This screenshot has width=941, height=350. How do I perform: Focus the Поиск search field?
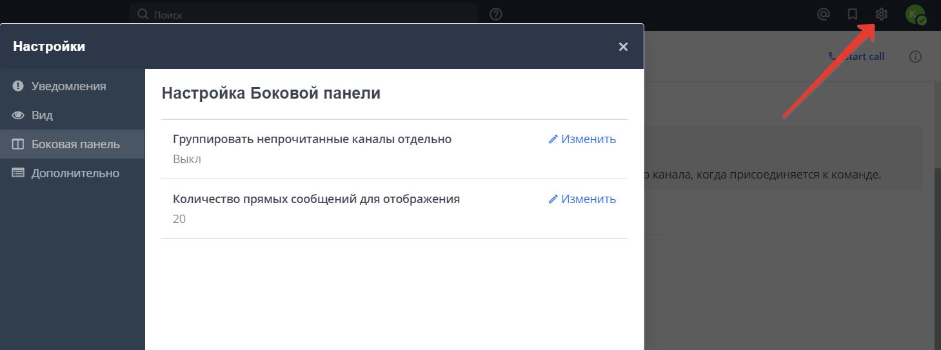(304, 14)
